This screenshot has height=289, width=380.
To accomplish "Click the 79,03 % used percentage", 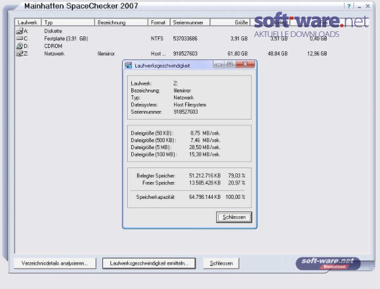I will tap(237, 175).
